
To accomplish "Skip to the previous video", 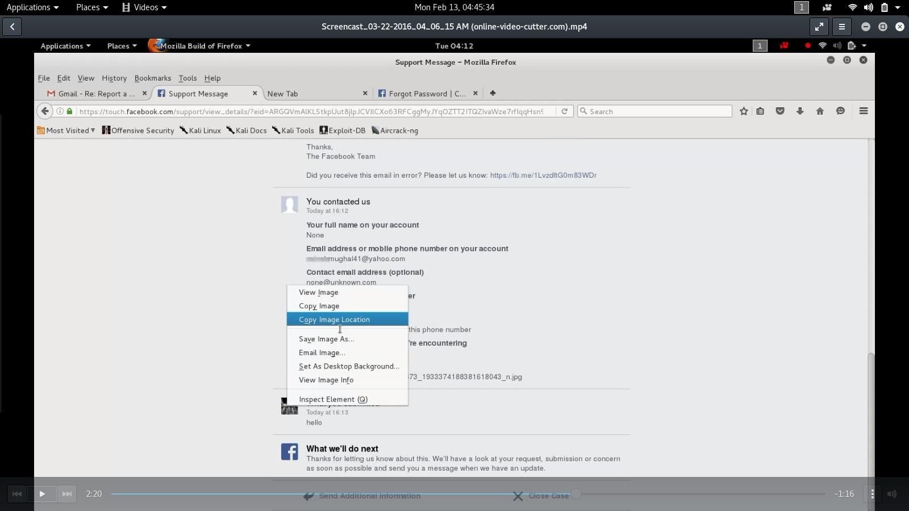I will pyautogui.click(x=17, y=494).
